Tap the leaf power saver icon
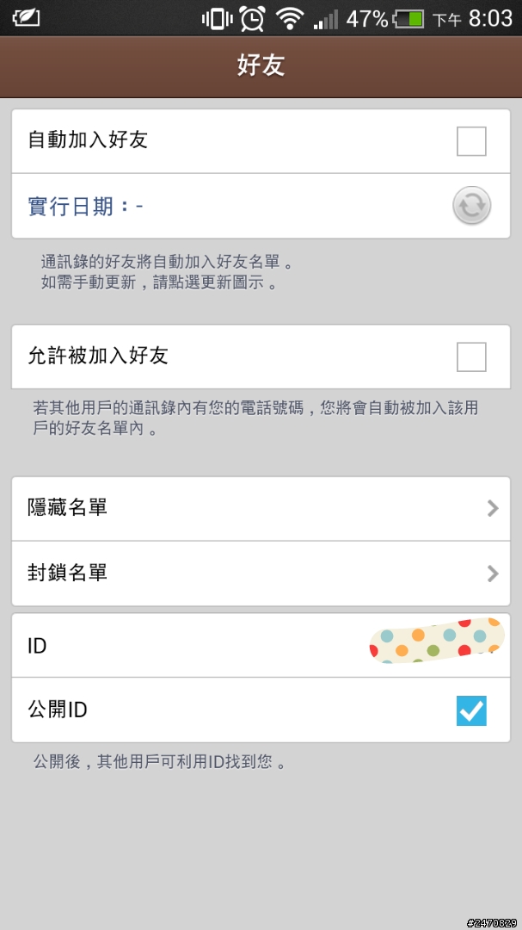This screenshot has height=930, width=522. click(26, 18)
